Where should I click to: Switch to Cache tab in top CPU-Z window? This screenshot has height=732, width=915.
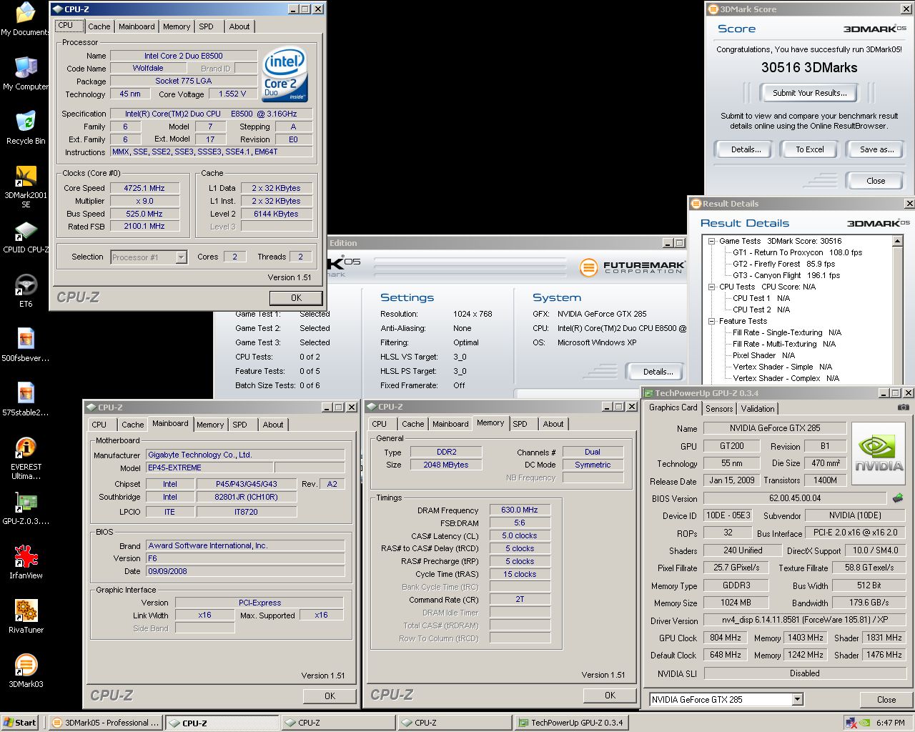click(99, 26)
